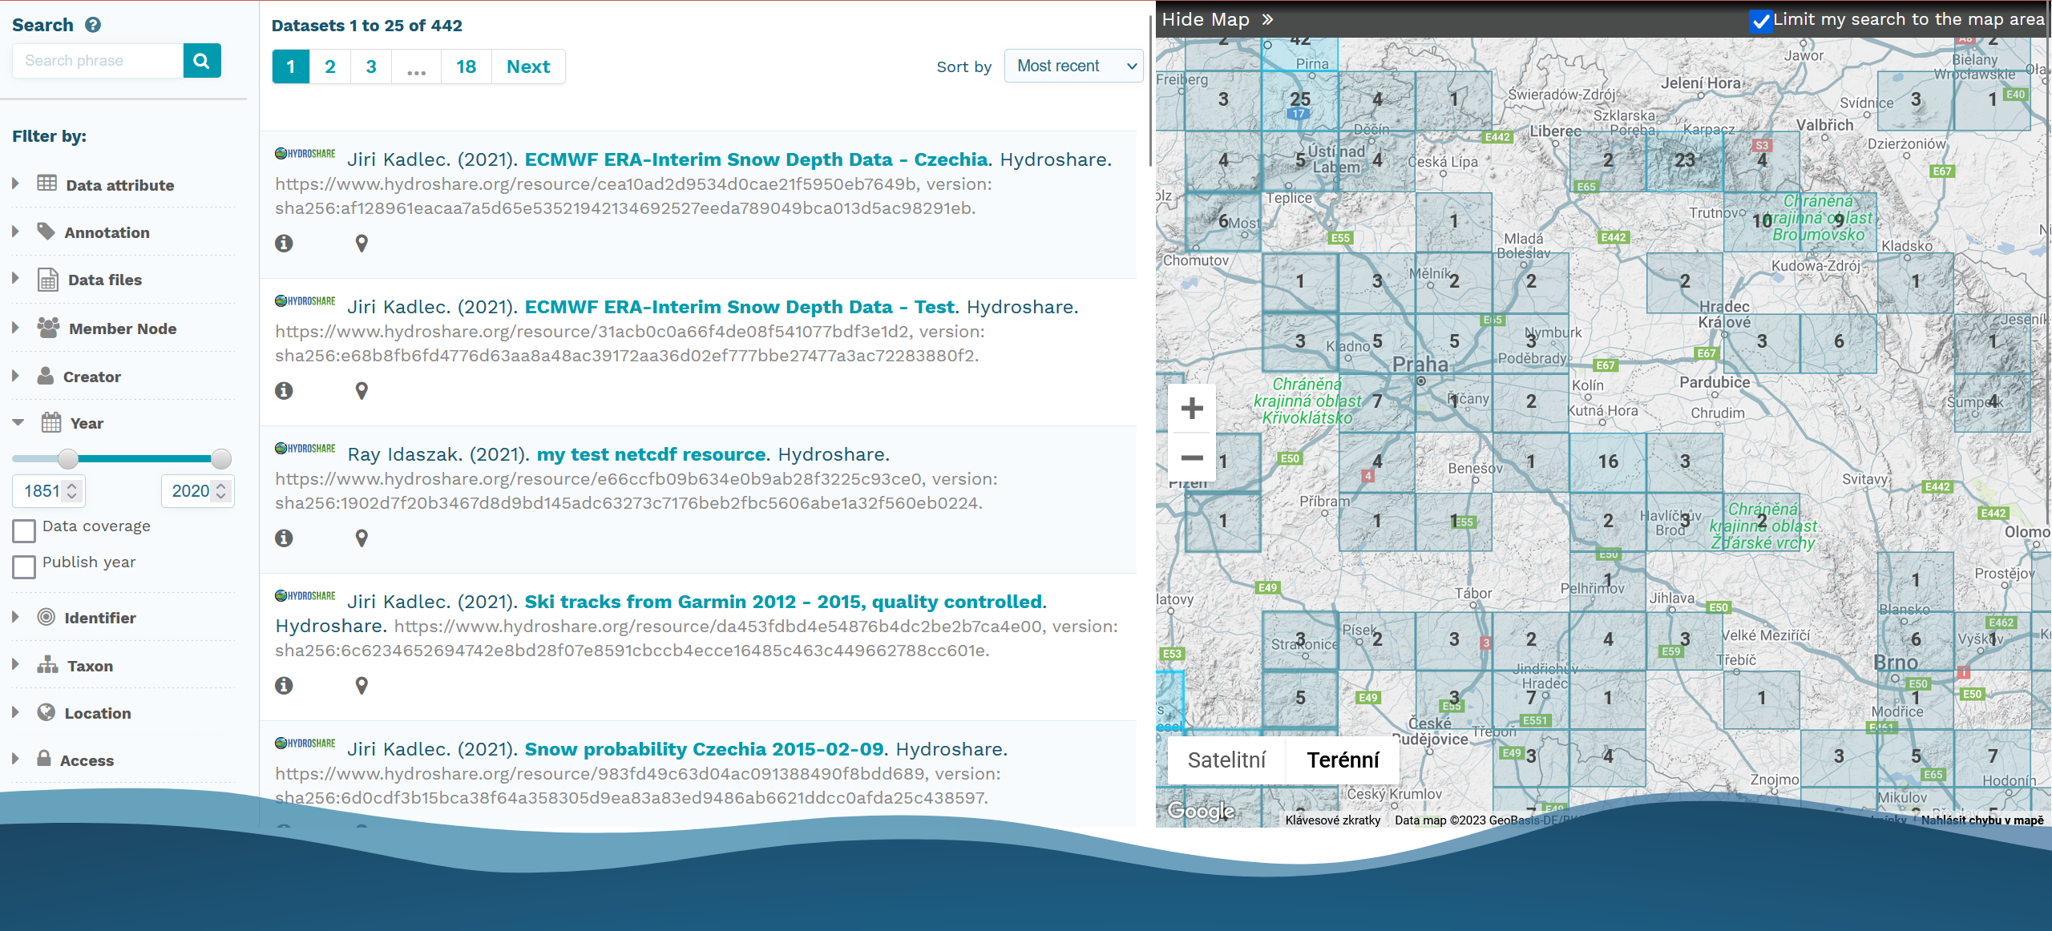
Task: Click map pin for Snow Depth Czechia dataset
Action: [362, 244]
